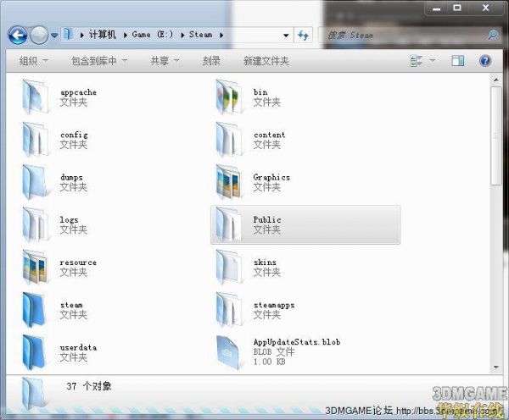Select the AppUpdateStats.blob file icon
Viewport: 509px width, 420px height.
(x=228, y=352)
